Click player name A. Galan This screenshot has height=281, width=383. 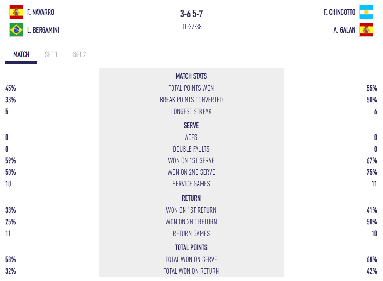344,30
